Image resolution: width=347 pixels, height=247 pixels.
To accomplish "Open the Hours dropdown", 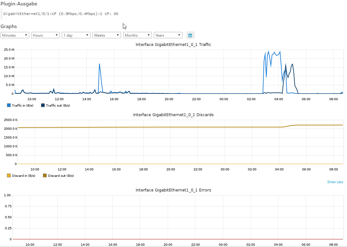I will coord(46,35).
